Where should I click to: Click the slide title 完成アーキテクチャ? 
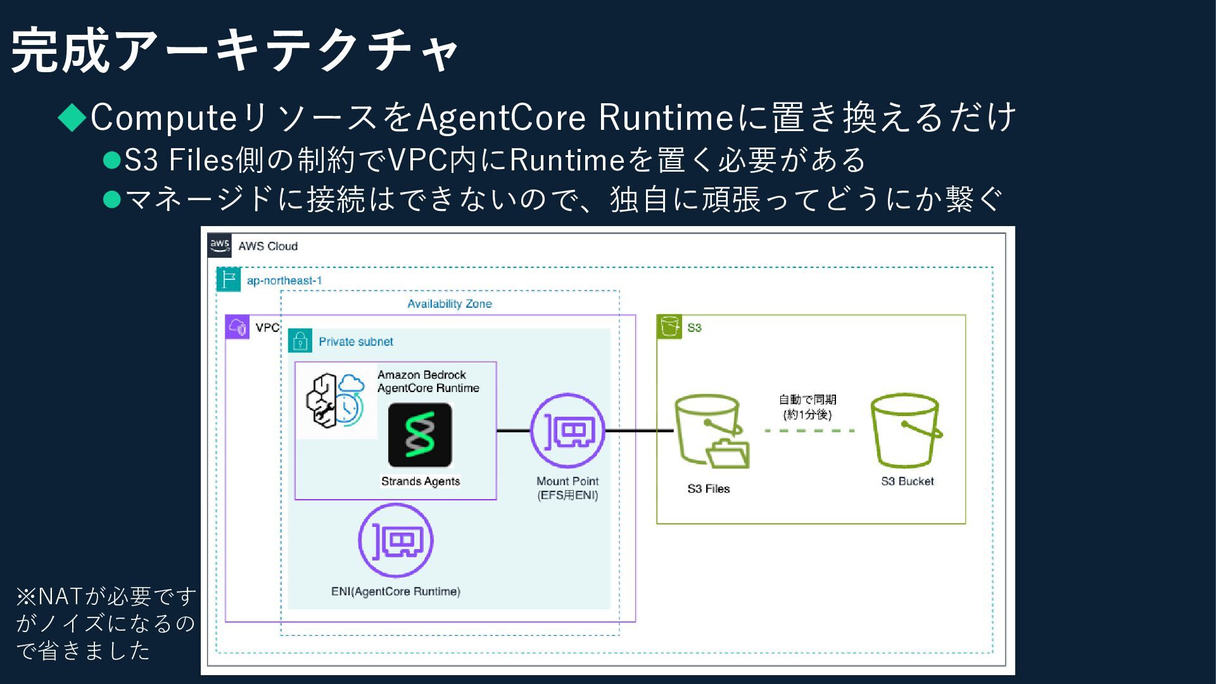click(x=234, y=51)
